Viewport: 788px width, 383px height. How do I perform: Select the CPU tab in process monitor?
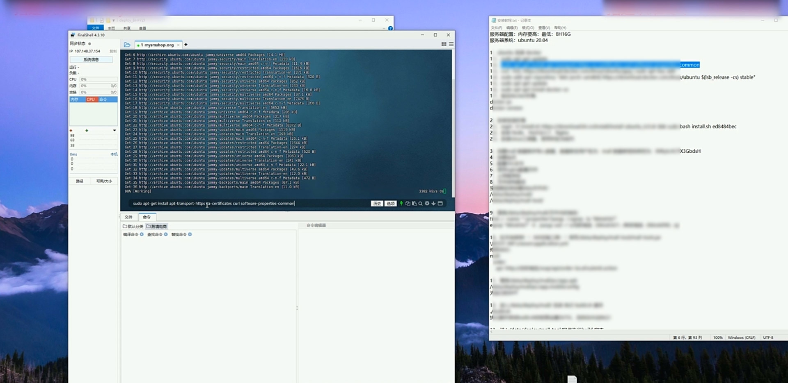pyautogui.click(x=91, y=100)
